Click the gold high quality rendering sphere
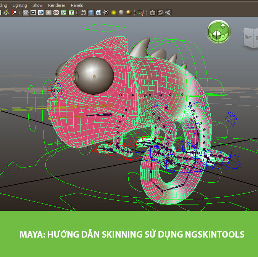The width and height of the screenshot is (258, 257). point(129,13)
